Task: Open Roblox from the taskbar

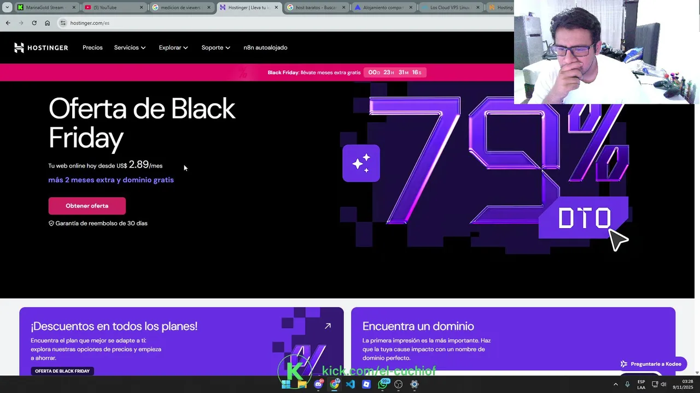Action: click(x=366, y=384)
